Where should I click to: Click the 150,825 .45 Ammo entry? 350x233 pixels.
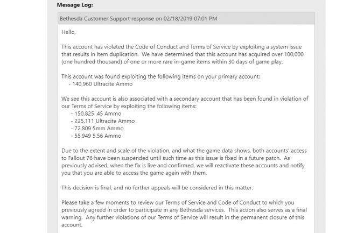(96, 114)
